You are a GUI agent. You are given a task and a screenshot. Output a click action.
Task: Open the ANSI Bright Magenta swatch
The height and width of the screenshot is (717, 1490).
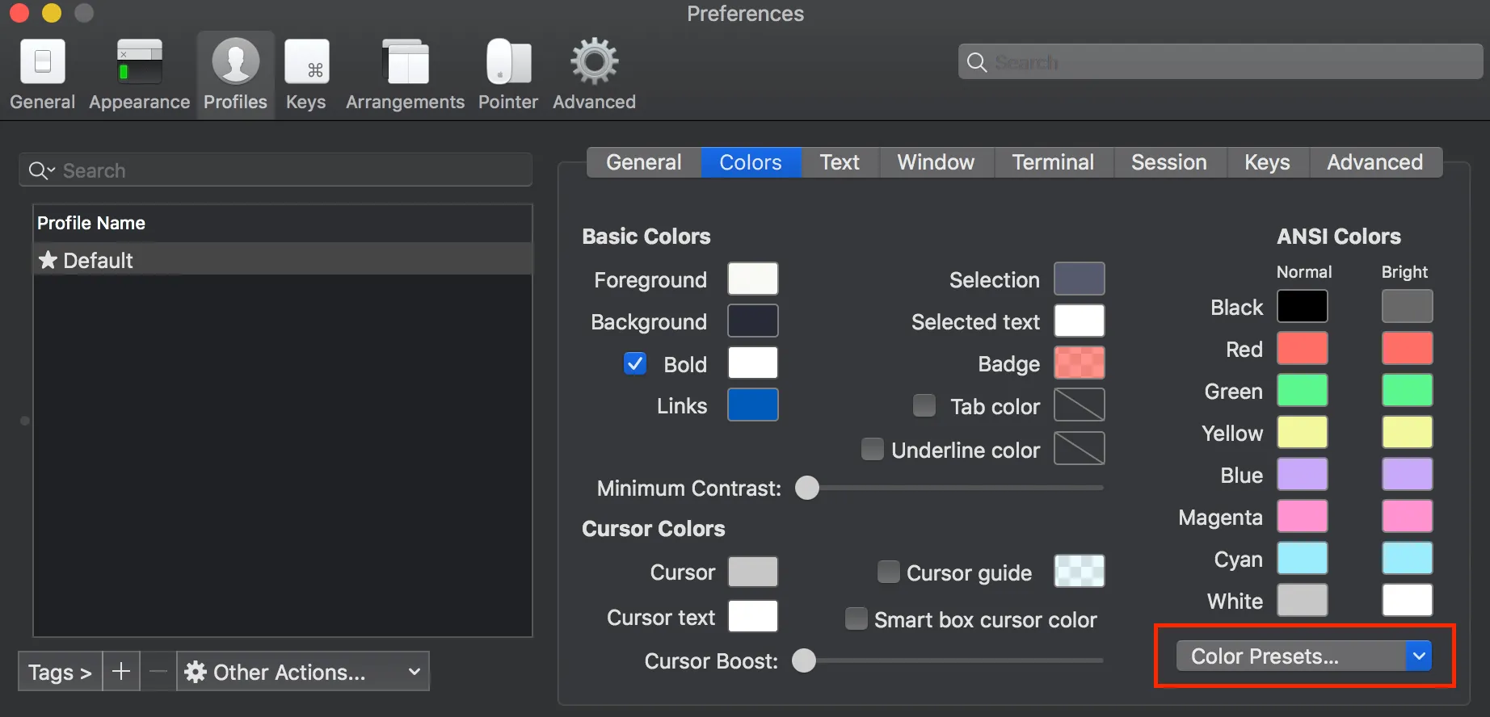pyautogui.click(x=1408, y=516)
